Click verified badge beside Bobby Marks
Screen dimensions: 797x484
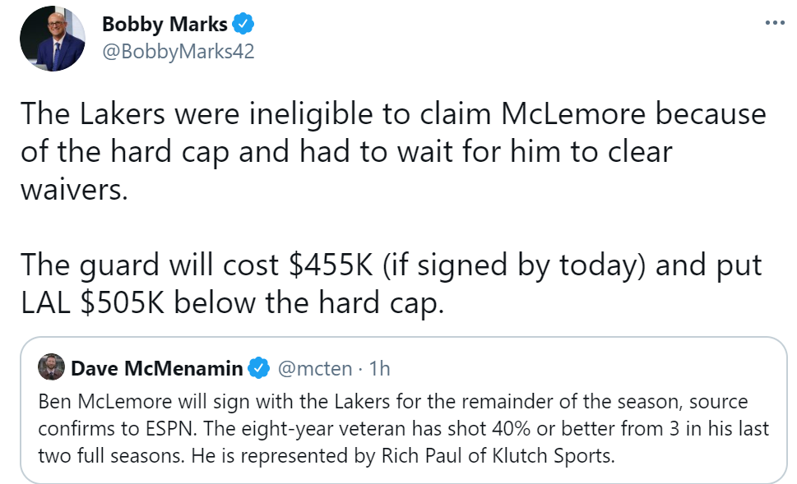point(243,25)
